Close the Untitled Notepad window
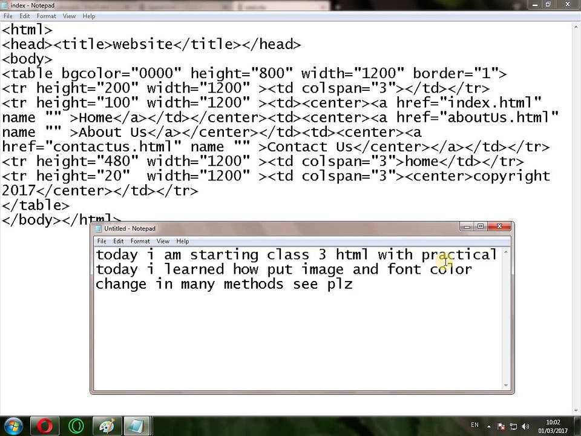 (x=499, y=226)
